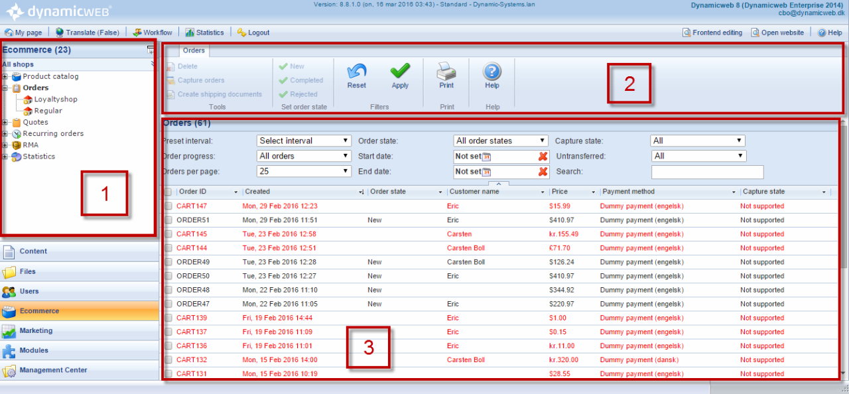Select Loyaltyshop in the Orders tree
The height and width of the screenshot is (394, 849).
click(56, 99)
